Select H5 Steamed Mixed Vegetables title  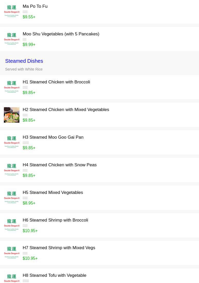53,193
